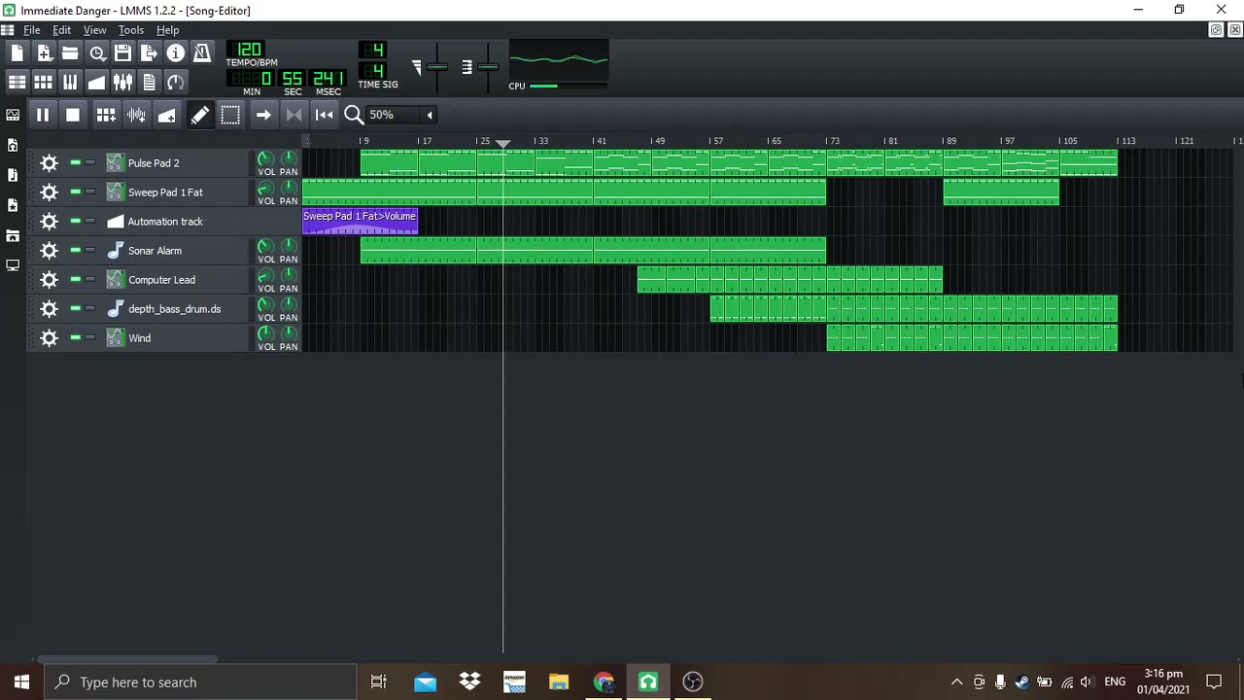This screenshot has width=1244, height=700.
Task: Select draw mode pencil
Action: point(199,115)
